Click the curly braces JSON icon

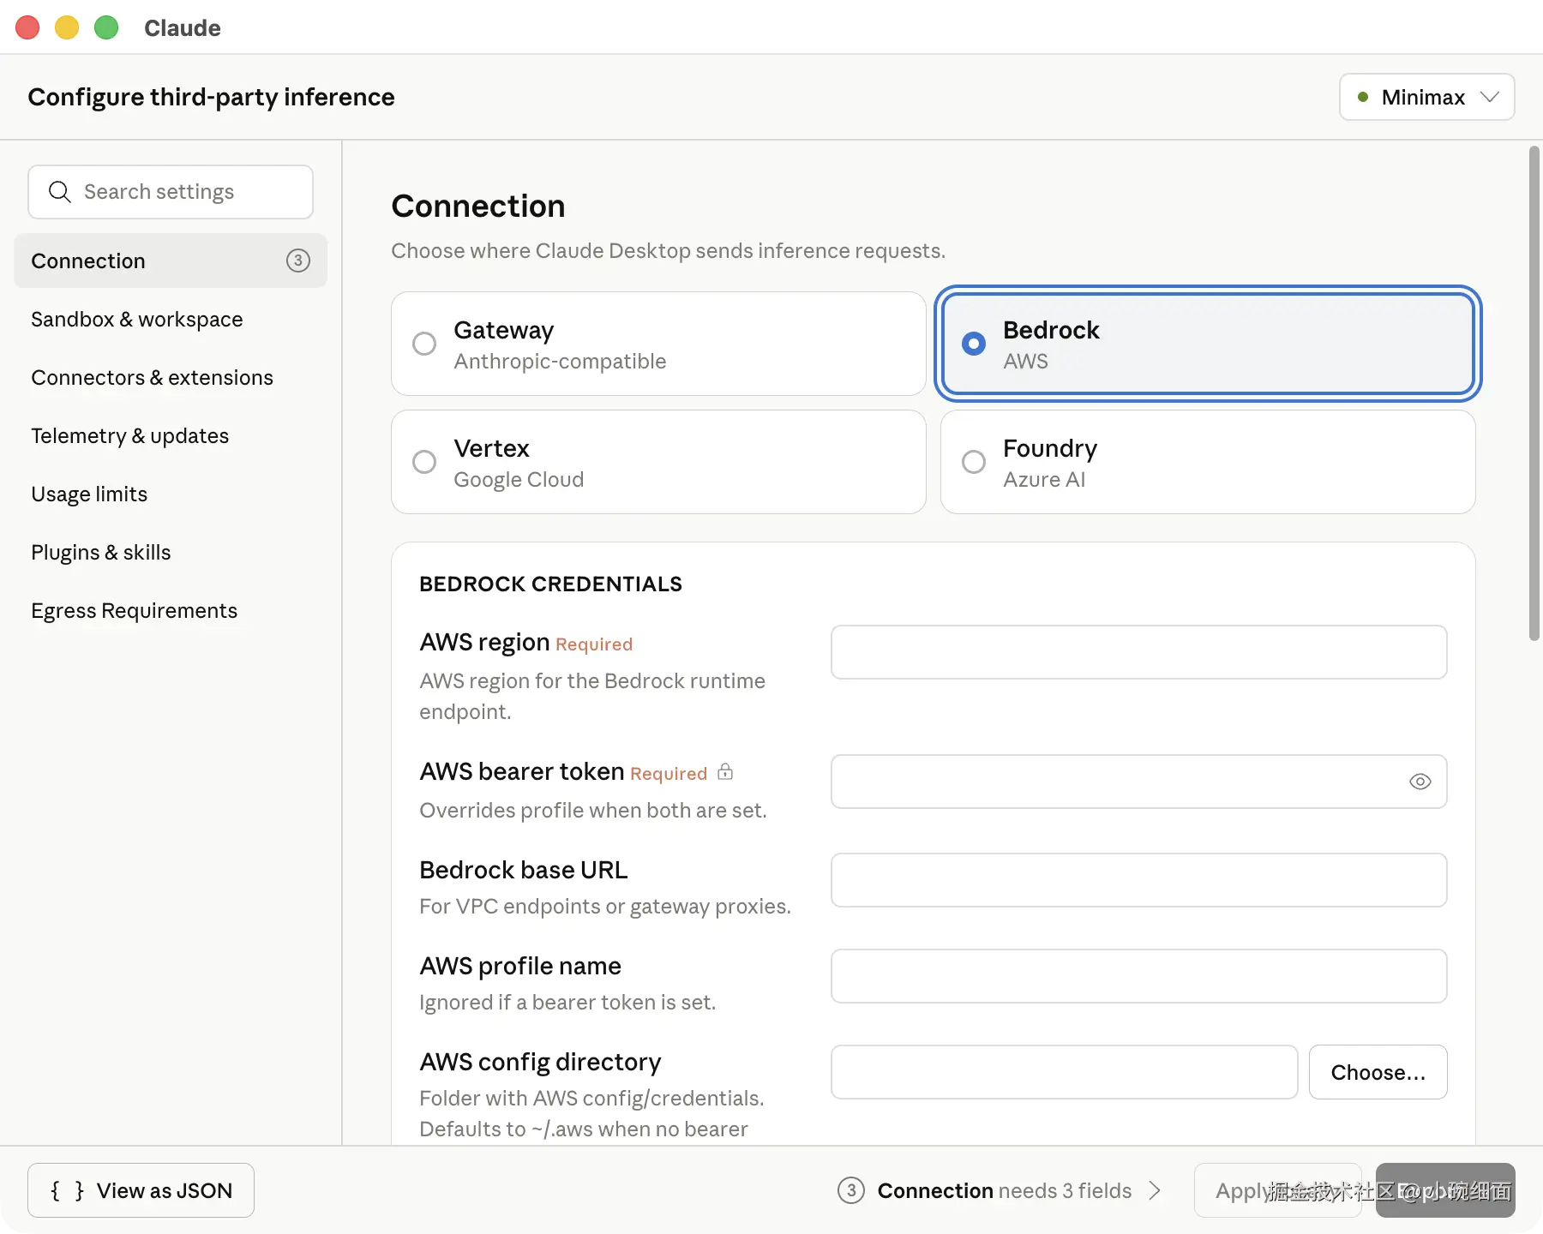pos(67,1190)
